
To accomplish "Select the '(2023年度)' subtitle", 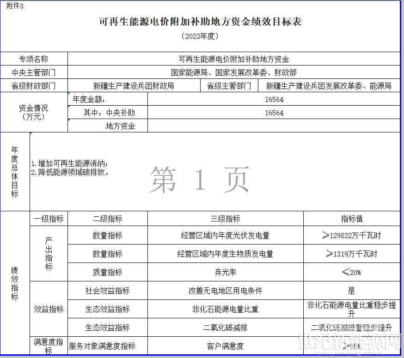I will tap(200, 36).
